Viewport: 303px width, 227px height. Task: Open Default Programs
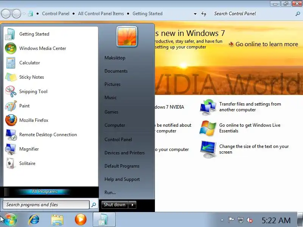coord(122,166)
